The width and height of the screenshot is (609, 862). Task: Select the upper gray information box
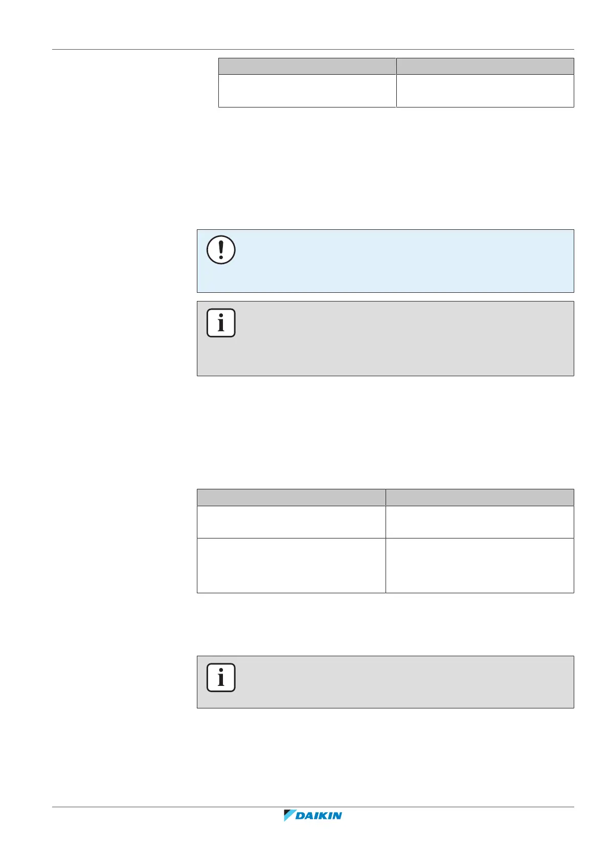399,339
